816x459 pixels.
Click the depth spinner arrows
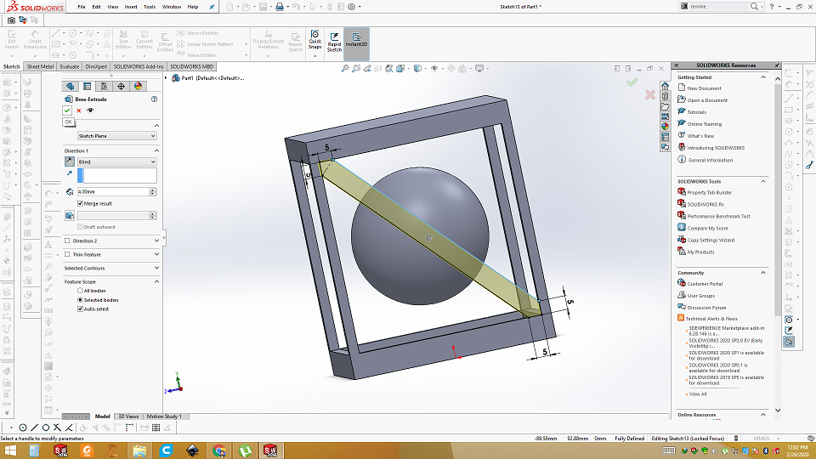(x=153, y=191)
